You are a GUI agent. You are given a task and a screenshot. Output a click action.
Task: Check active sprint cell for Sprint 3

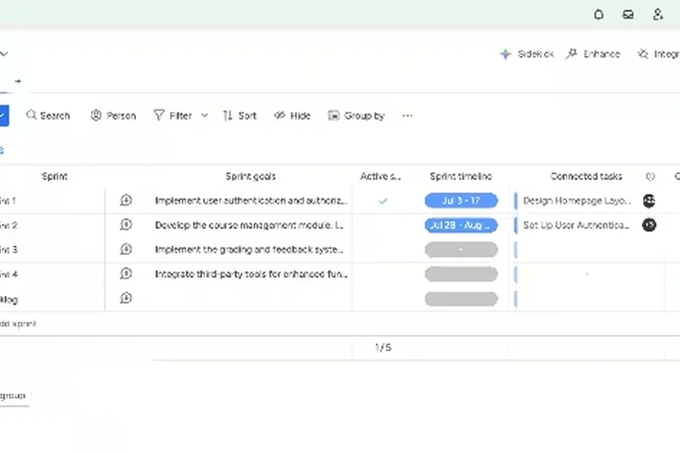click(x=382, y=250)
